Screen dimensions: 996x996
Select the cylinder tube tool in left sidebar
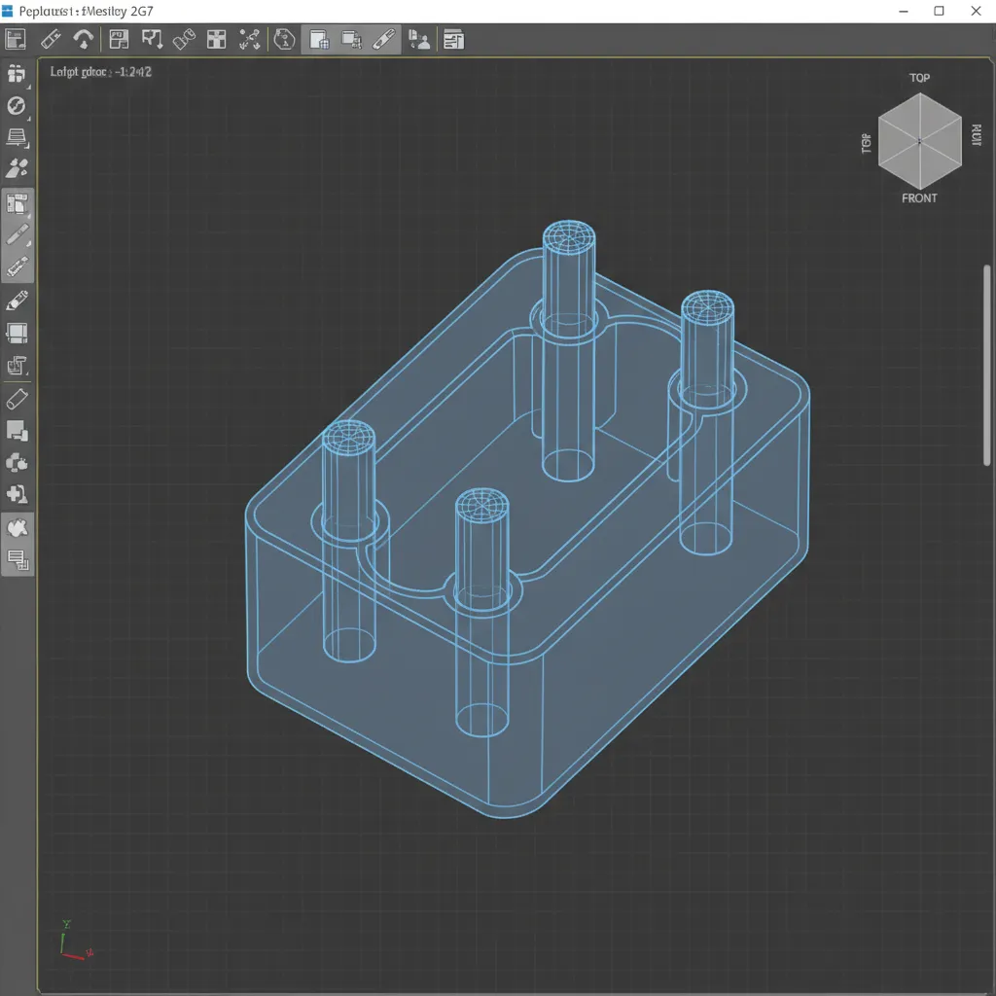(x=18, y=400)
